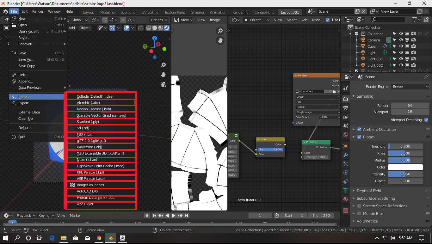Viewport: 432px width, 244px height.
Task: Open File Explorer from the taskbar
Action: point(64,238)
